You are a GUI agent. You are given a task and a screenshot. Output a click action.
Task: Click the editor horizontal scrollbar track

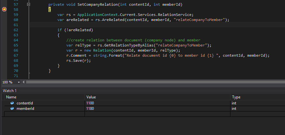[x=155, y=82]
